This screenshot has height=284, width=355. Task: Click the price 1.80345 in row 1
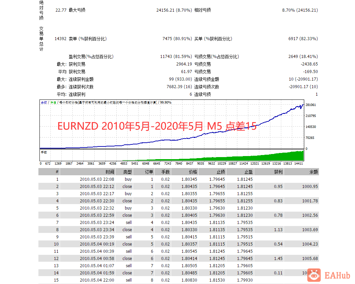(x=189, y=179)
